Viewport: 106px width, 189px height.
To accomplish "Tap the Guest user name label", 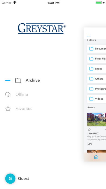I will point(24,179).
